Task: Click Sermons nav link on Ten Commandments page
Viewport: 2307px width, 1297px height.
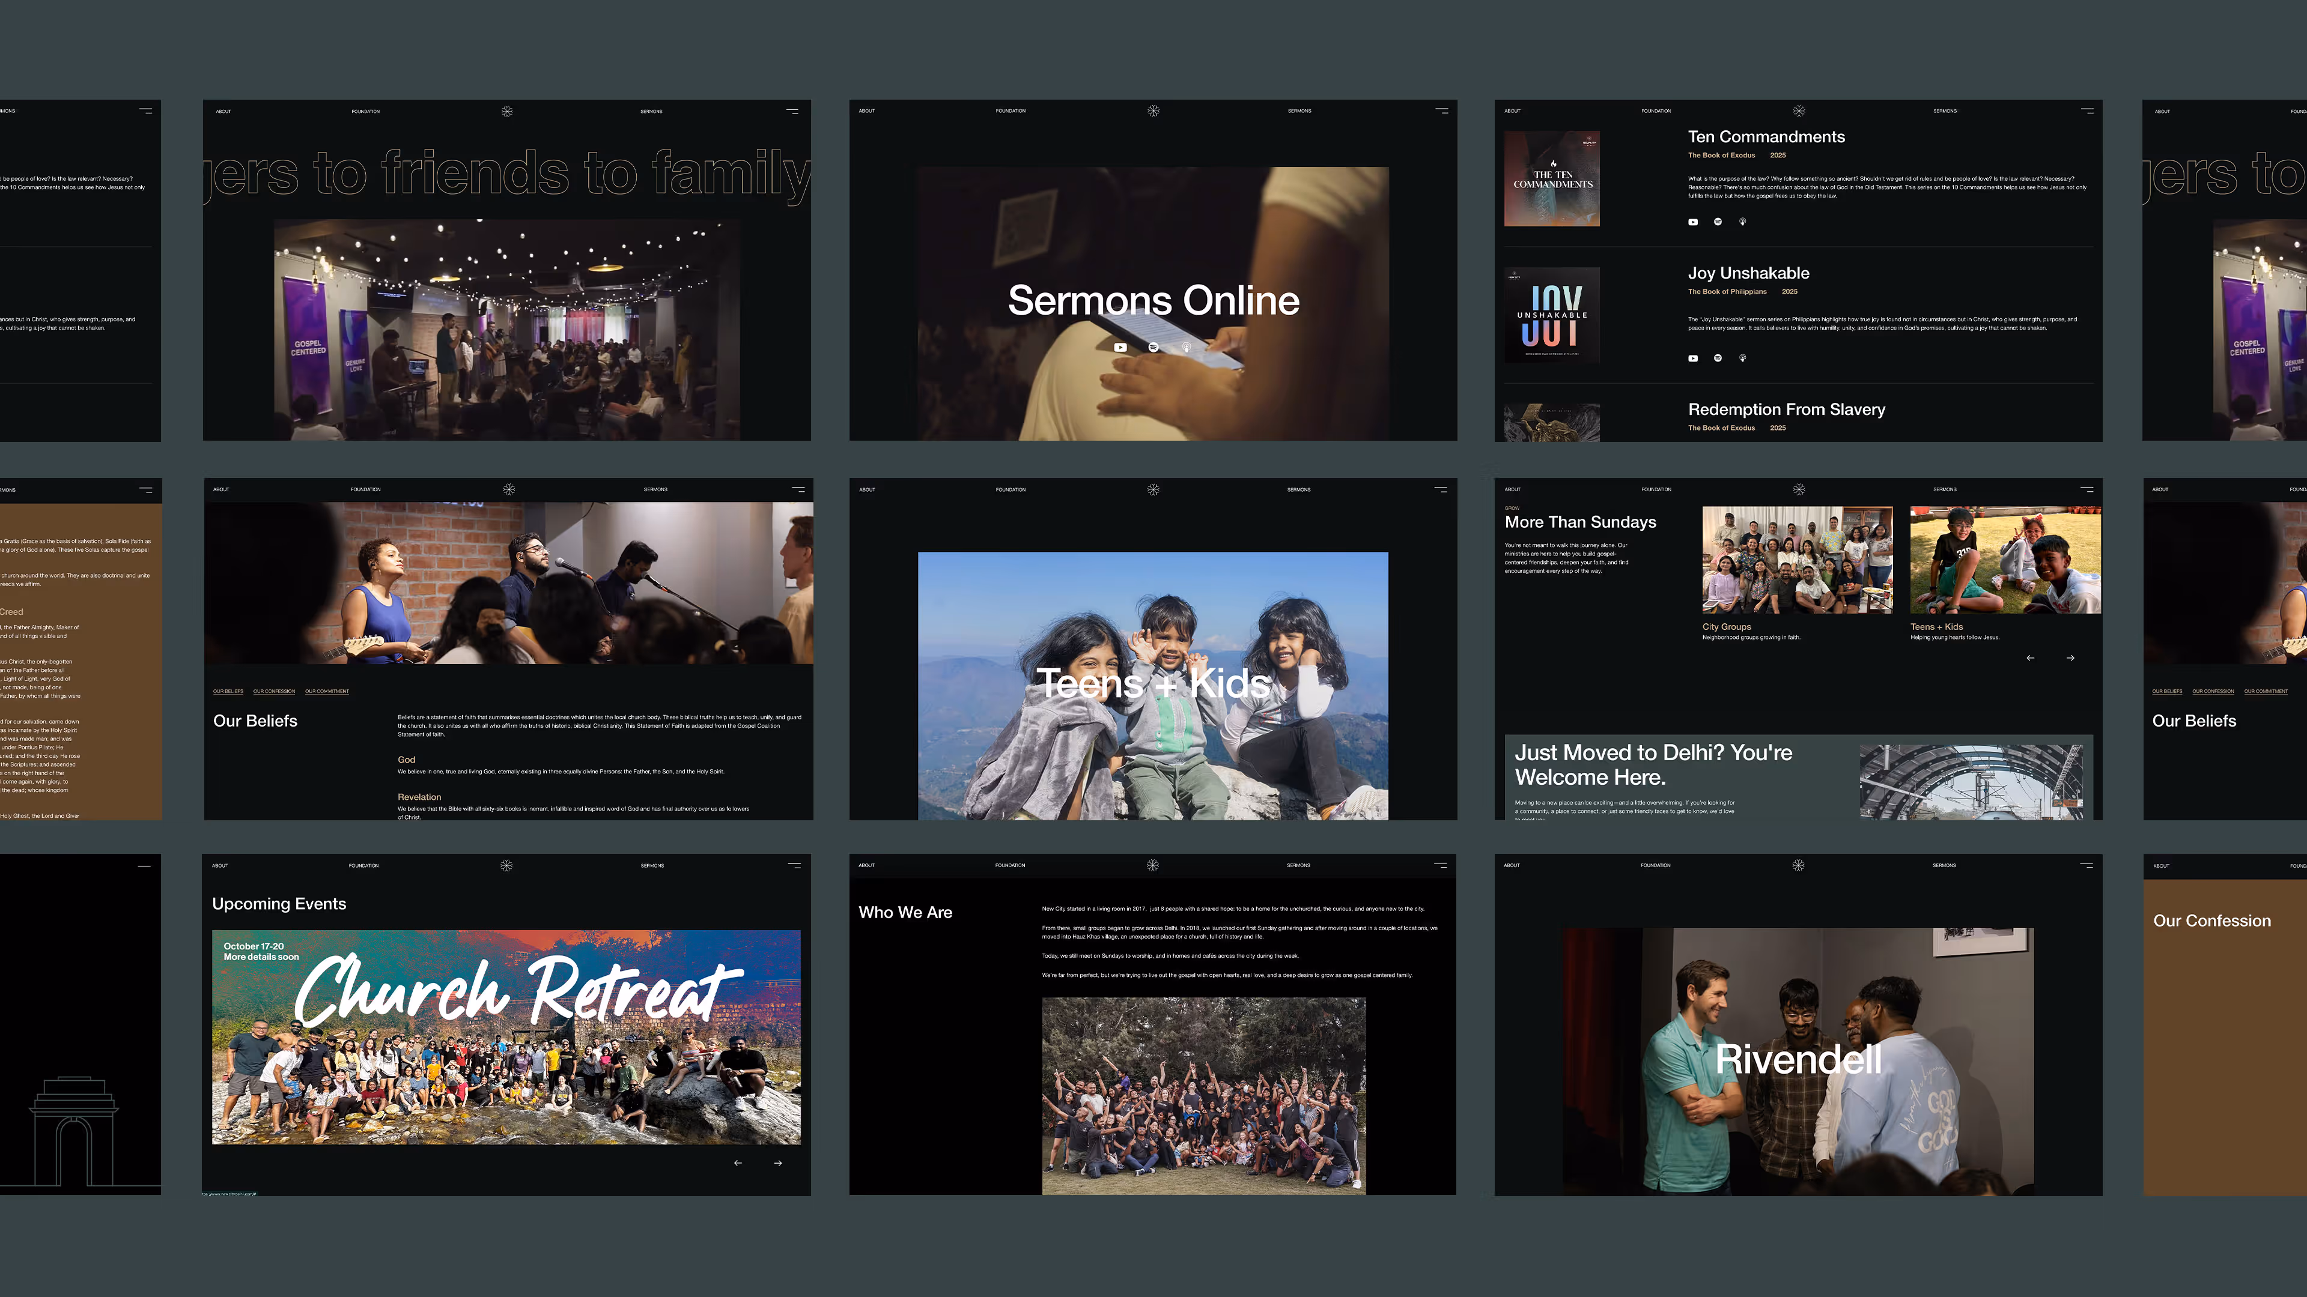Action: pos(1944,111)
